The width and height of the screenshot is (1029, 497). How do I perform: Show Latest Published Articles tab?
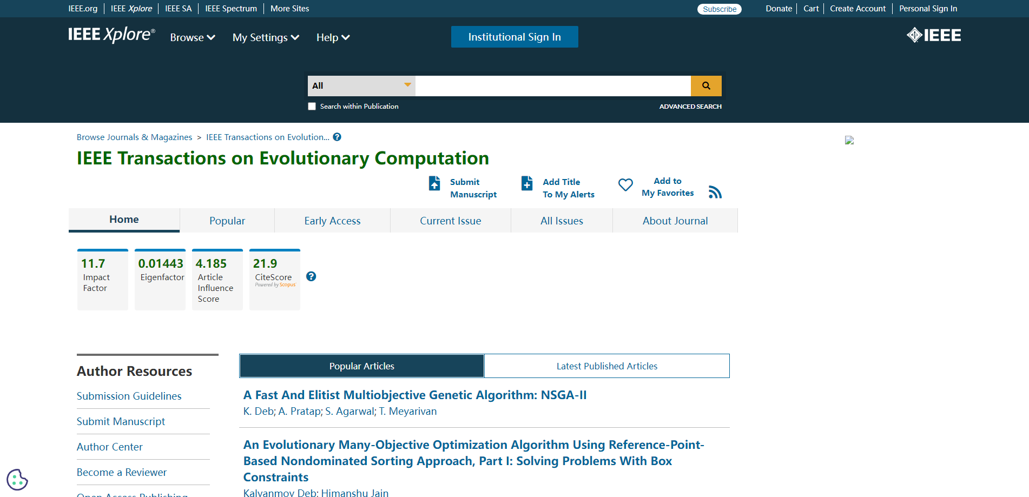click(x=607, y=366)
